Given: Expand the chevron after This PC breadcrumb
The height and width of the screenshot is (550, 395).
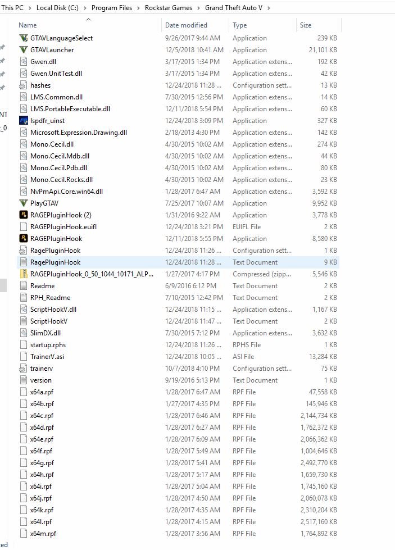Looking at the screenshot, I should tap(29, 8).
